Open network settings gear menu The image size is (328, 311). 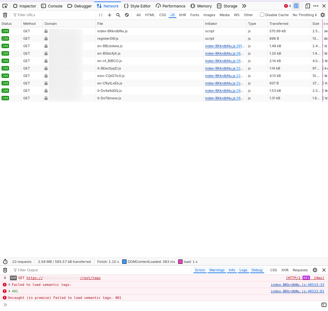pos(323,15)
